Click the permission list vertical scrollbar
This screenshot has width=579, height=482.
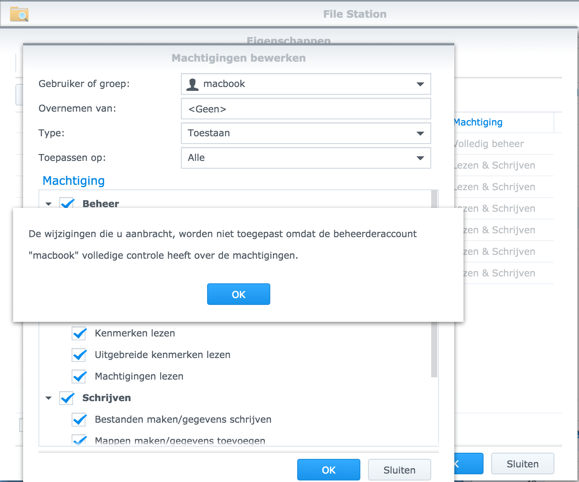pyautogui.click(x=434, y=346)
